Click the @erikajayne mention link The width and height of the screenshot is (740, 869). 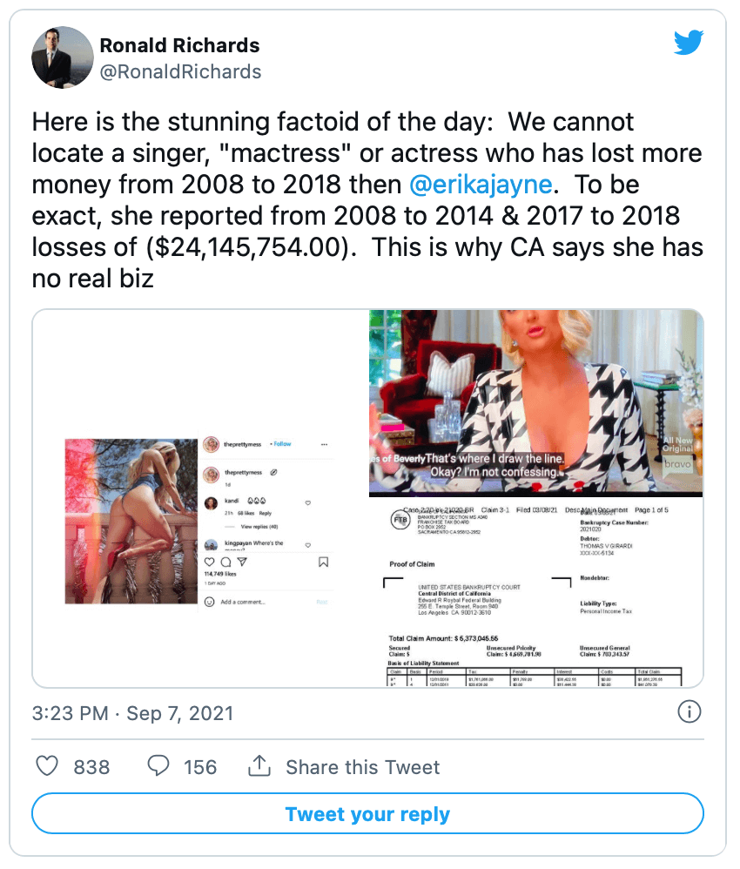481,185
